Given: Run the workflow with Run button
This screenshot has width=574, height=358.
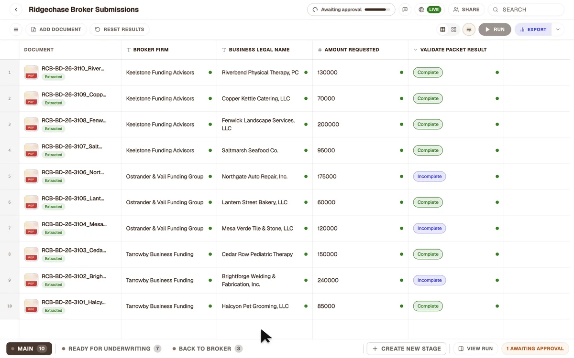Looking at the screenshot, I should tap(495, 30).
